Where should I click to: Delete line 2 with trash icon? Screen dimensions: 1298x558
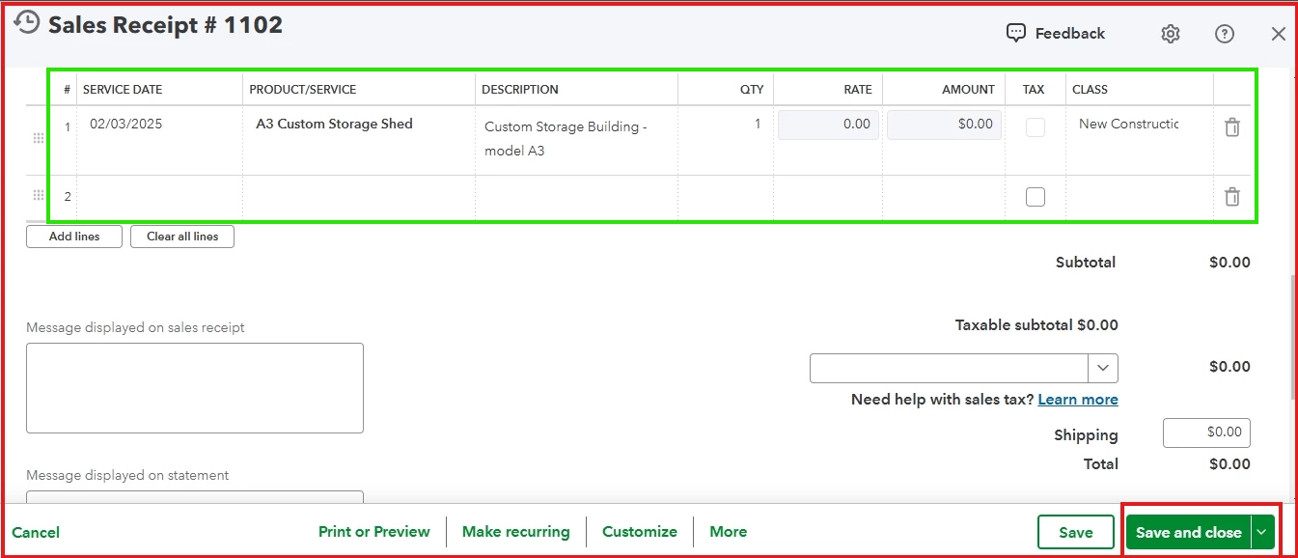point(1232,197)
